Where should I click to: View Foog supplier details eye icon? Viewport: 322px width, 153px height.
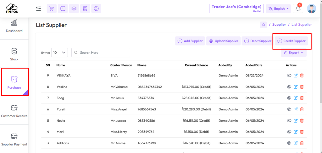[289, 98]
